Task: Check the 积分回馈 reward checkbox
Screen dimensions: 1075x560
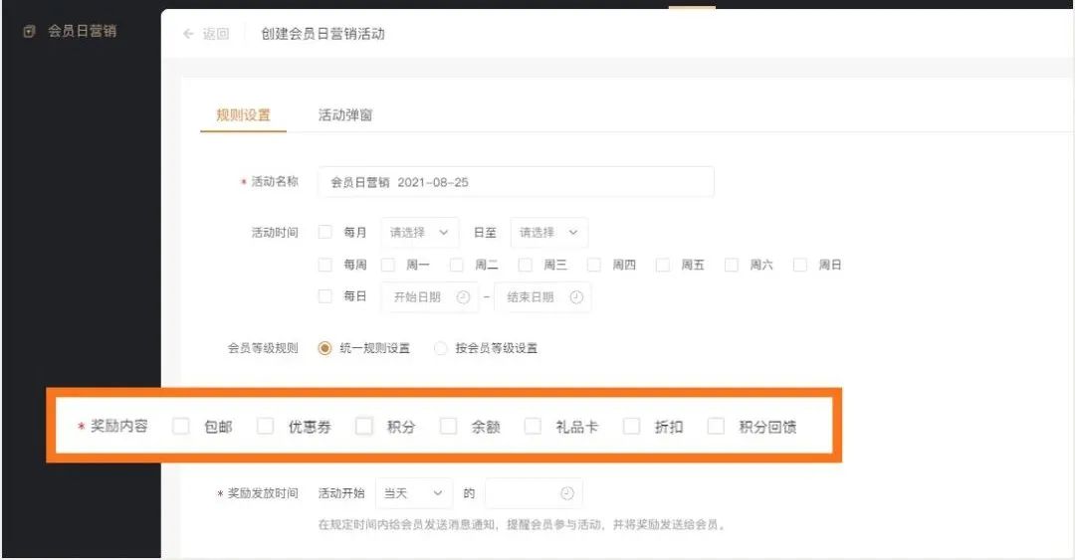Action: (715, 427)
